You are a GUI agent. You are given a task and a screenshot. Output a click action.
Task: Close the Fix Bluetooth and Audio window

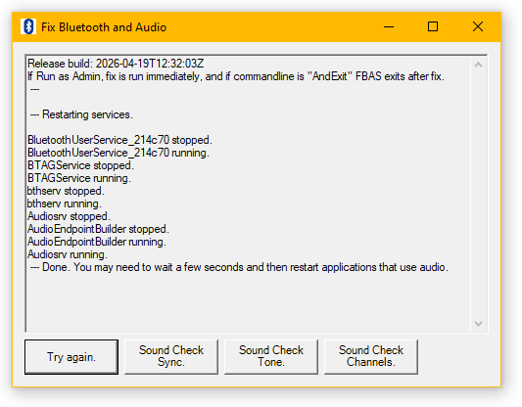pos(478,26)
